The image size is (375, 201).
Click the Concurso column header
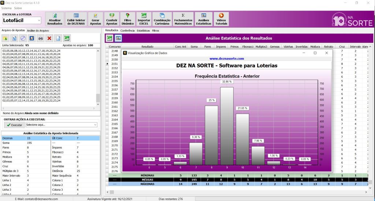tap(115, 47)
